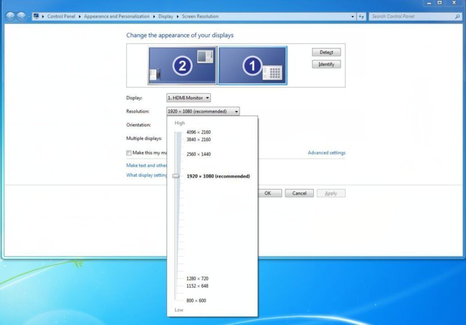
Task: Select the display 1 monitor thumbnail
Action: tap(252, 66)
